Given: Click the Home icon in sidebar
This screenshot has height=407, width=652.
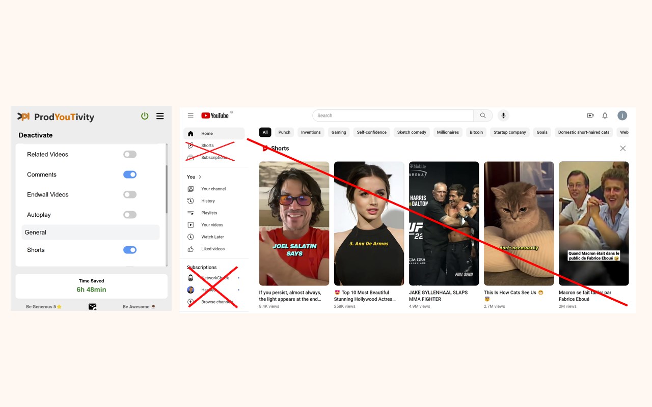Looking at the screenshot, I should (x=191, y=133).
